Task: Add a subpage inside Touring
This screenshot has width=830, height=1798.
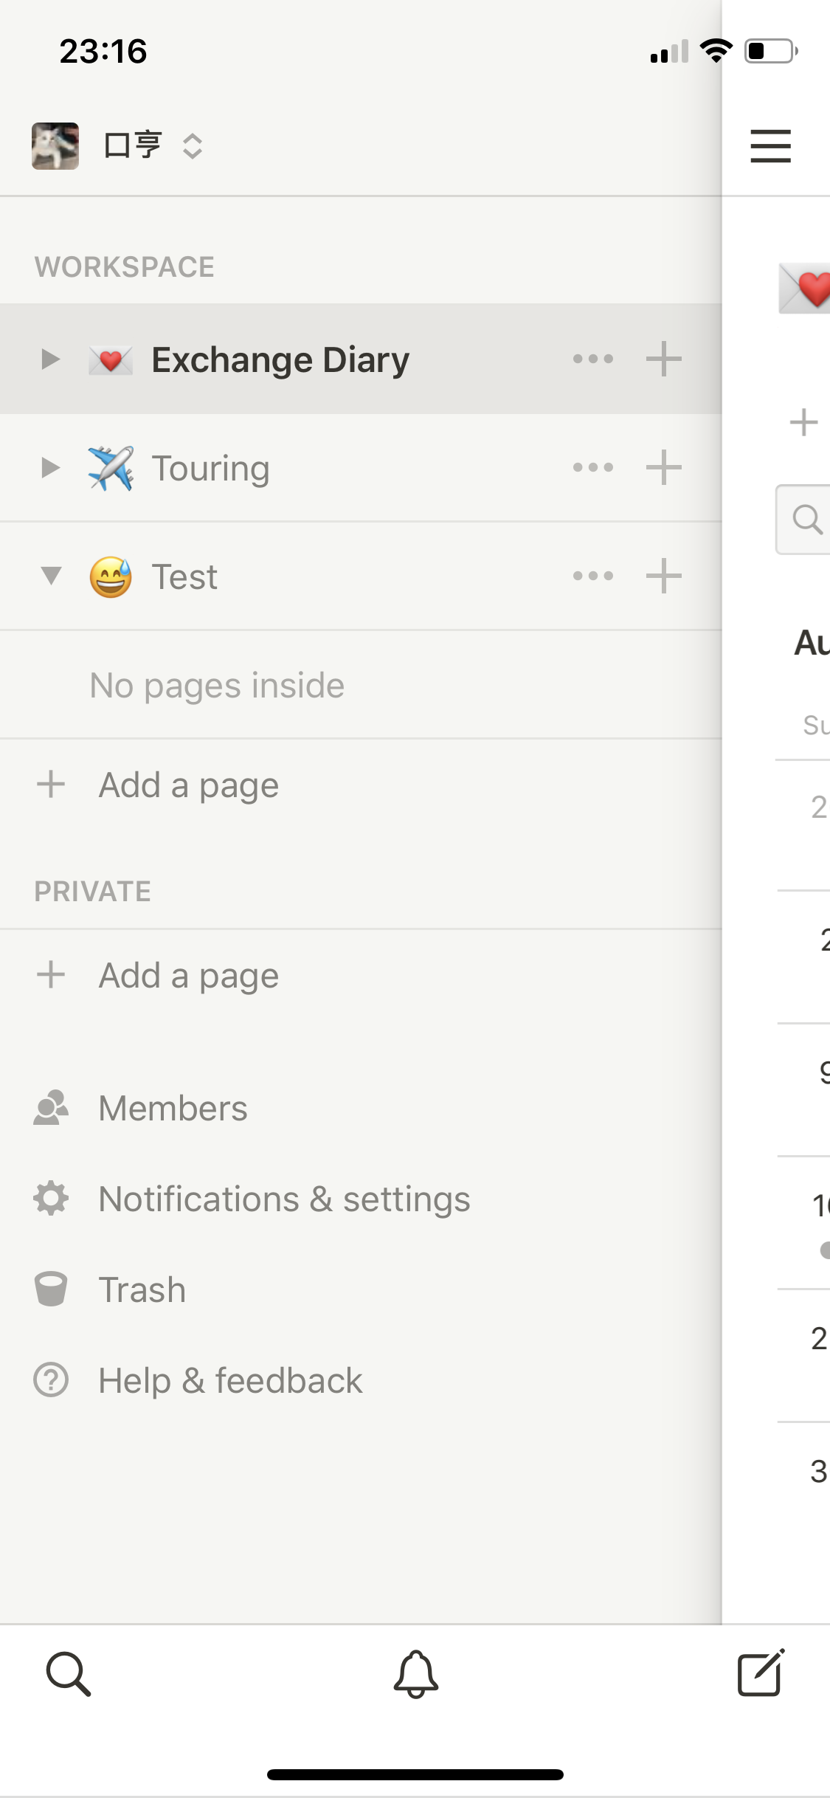Action: tap(663, 468)
